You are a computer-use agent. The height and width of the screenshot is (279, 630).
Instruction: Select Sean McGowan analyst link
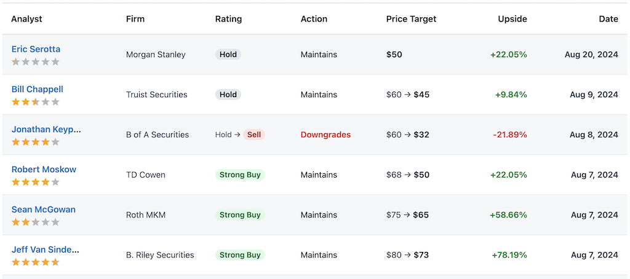click(44, 210)
